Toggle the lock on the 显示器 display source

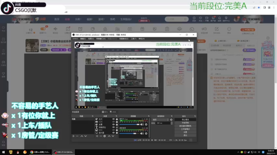[x=117, y=133]
